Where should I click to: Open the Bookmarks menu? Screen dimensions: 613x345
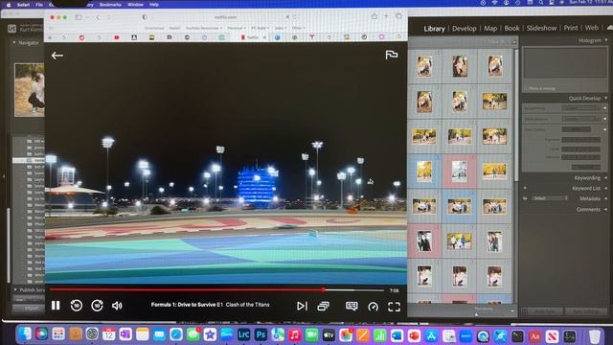click(x=110, y=5)
